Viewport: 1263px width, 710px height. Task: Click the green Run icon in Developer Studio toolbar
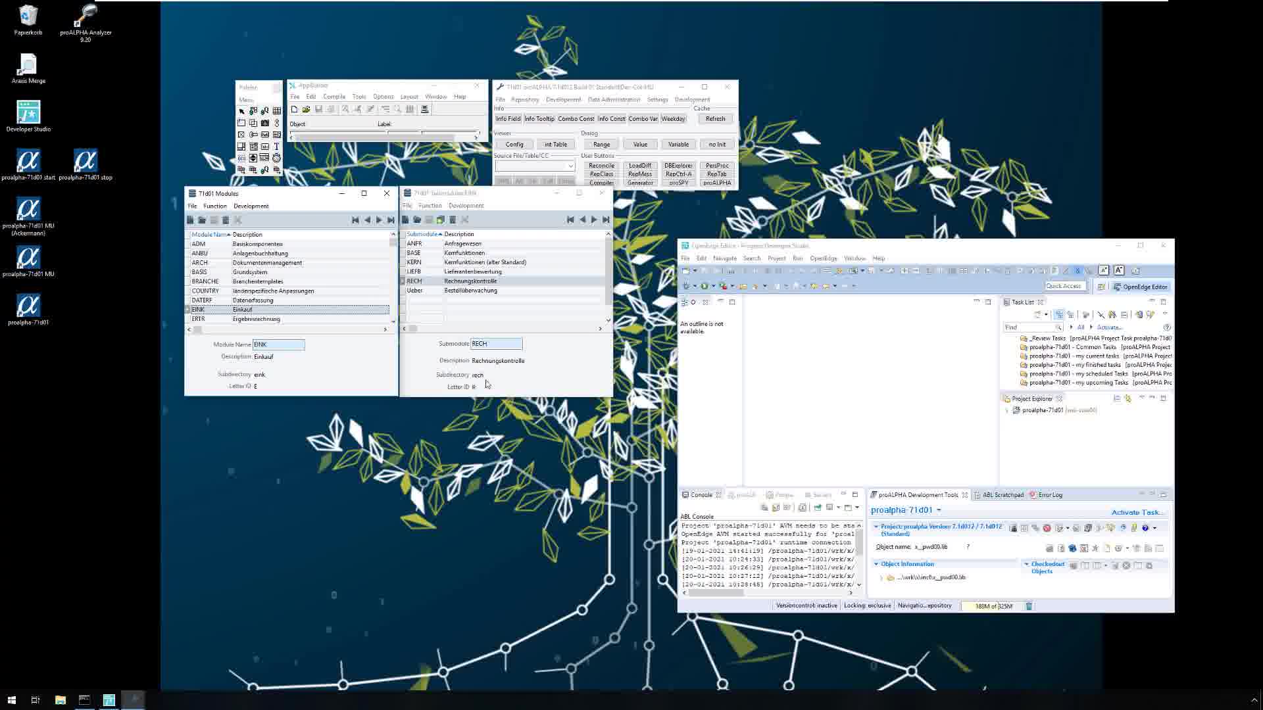click(x=705, y=286)
